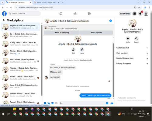
Task: Choose a sticker icon in composer
Action: [53, 103]
